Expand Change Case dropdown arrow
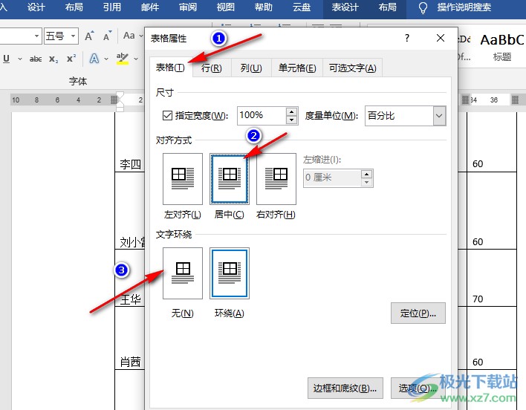The height and width of the screenshot is (410, 526). [x=141, y=36]
